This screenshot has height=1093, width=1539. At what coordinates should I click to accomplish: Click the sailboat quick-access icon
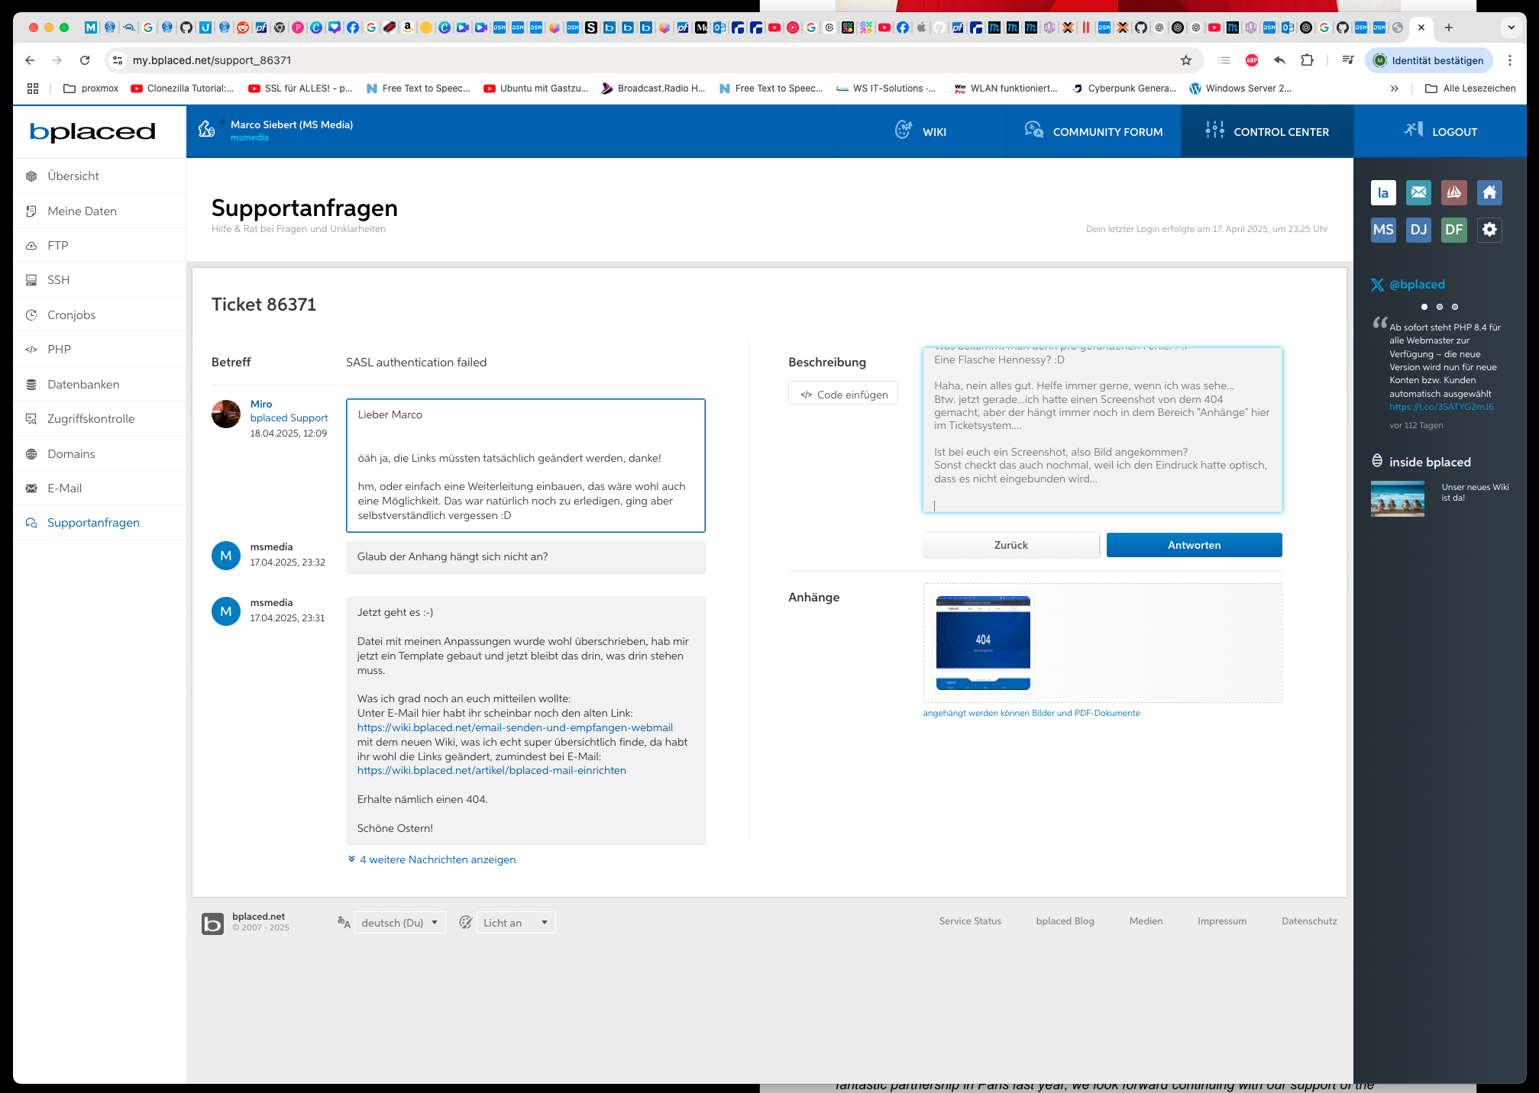1453,192
